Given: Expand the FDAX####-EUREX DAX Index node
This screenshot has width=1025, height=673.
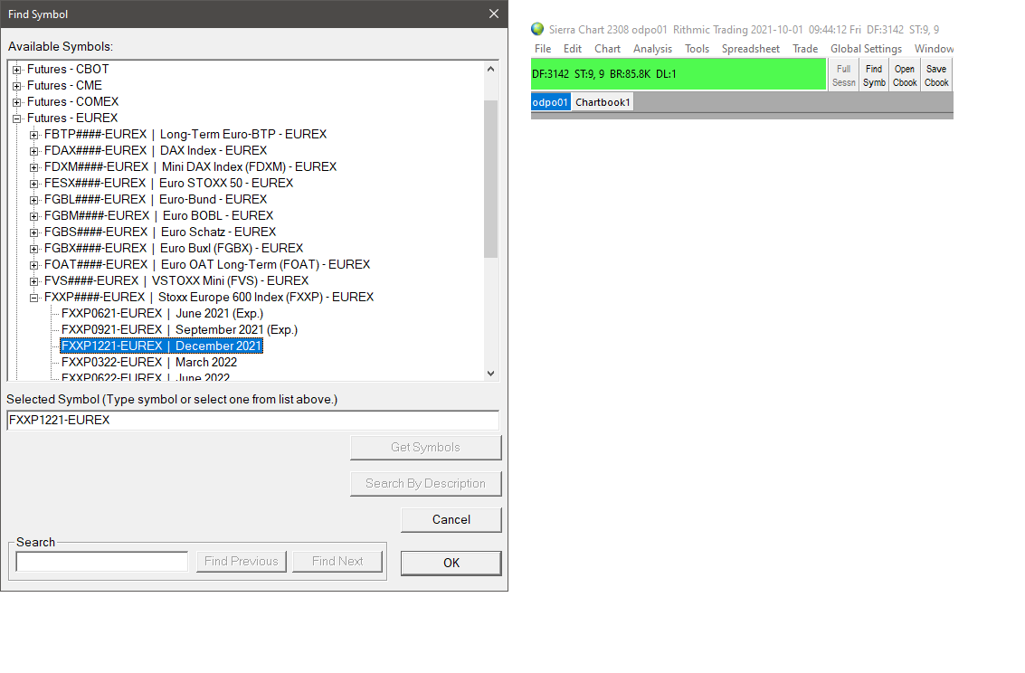Looking at the screenshot, I should pos(34,152).
